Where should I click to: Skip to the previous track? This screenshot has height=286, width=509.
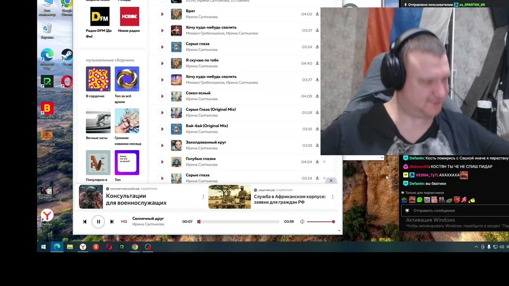coord(85,222)
